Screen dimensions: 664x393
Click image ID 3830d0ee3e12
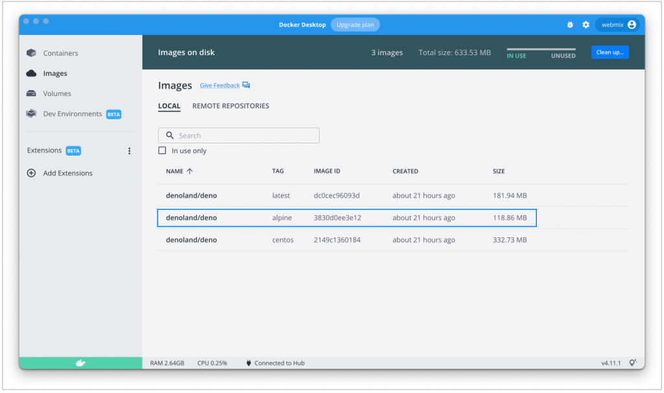pyautogui.click(x=337, y=218)
